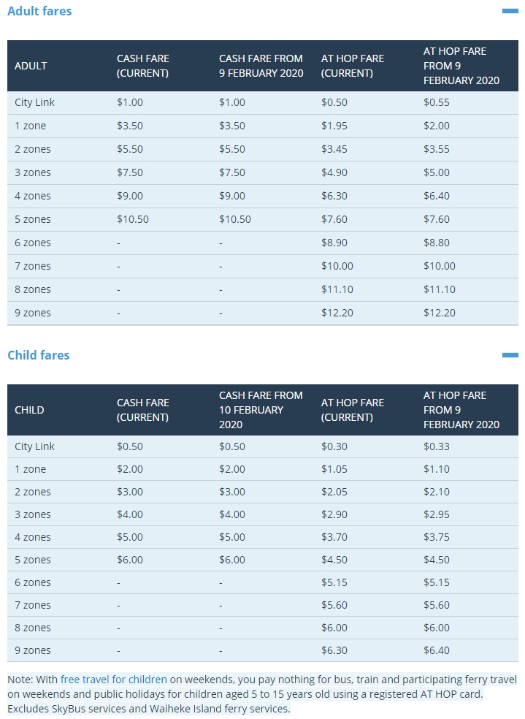Click the note about SkyBus services exclusion
This screenshot has height=719, width=525.
[149, 709]
